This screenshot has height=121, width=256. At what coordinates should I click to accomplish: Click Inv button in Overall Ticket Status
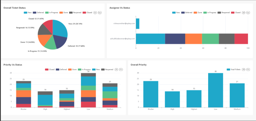[x=100, y=13]
